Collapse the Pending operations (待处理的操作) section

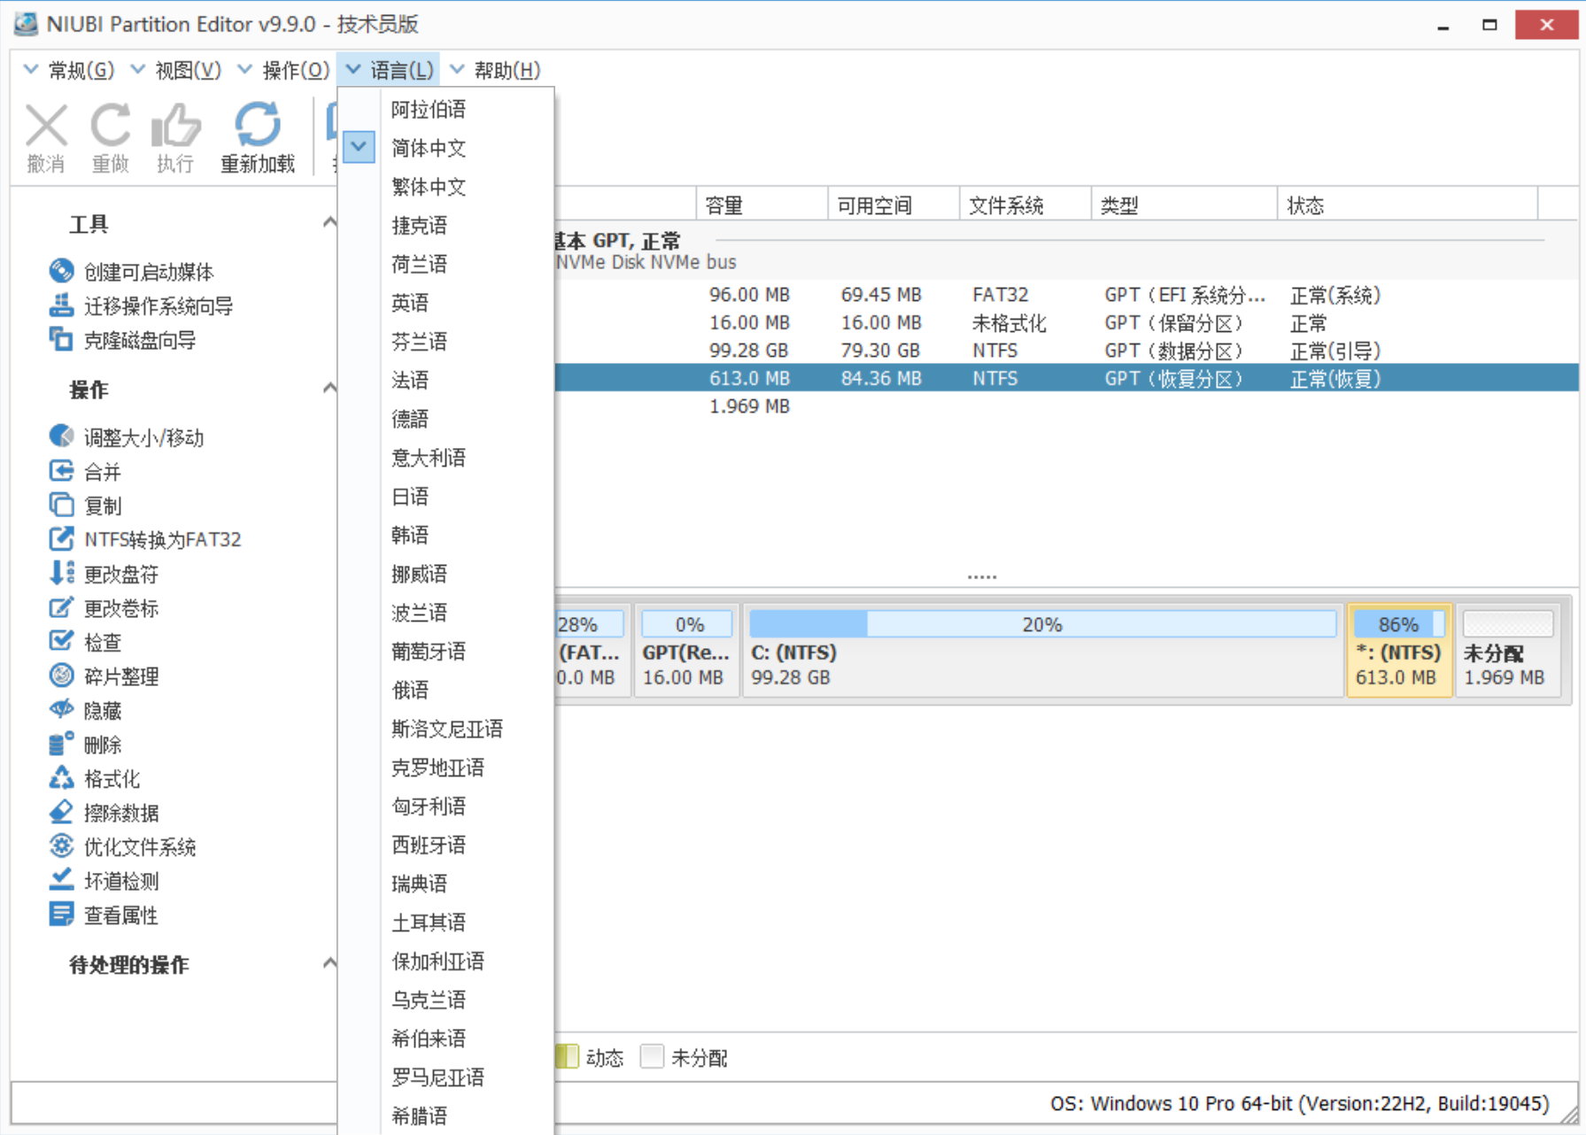329,963
